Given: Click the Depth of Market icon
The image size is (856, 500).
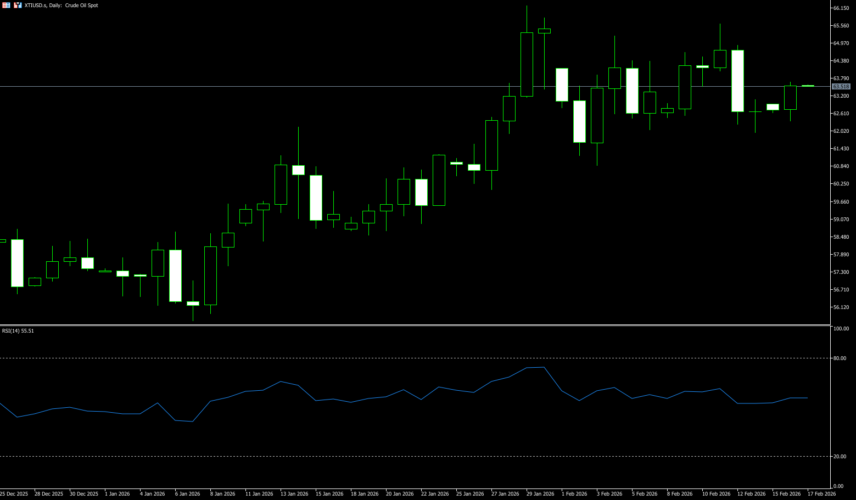Looking at the screenshot, I should pyautogui.click(x=18, y=5).
